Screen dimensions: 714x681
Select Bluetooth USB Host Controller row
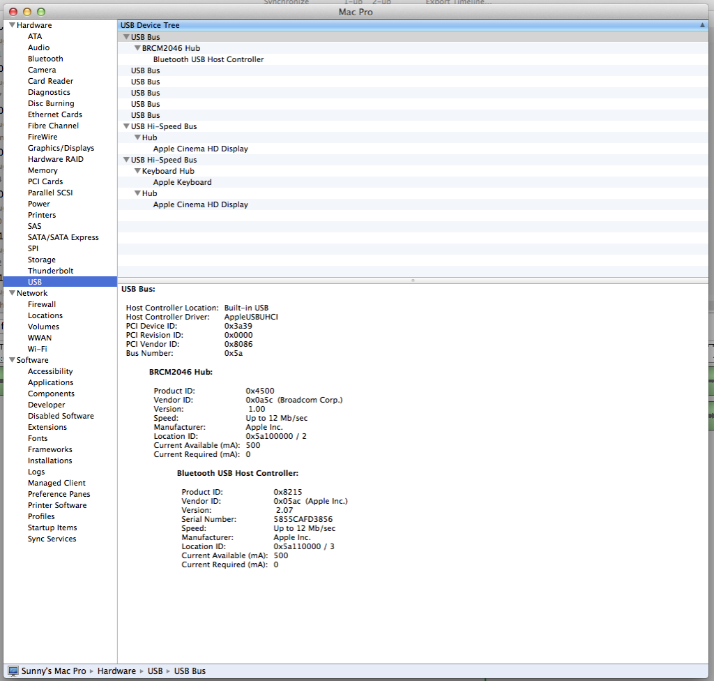coord(413,59)
